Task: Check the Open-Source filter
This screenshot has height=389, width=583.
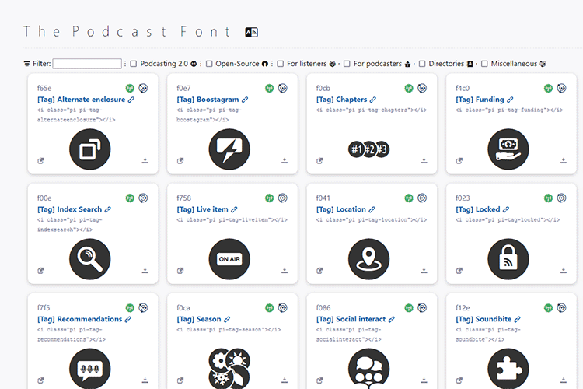Action: tap(209, 64)
